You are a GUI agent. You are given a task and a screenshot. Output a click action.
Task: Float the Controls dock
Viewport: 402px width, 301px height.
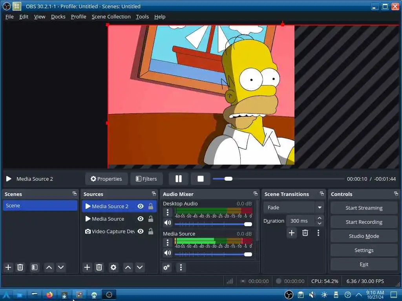click(x=396, y=194)
